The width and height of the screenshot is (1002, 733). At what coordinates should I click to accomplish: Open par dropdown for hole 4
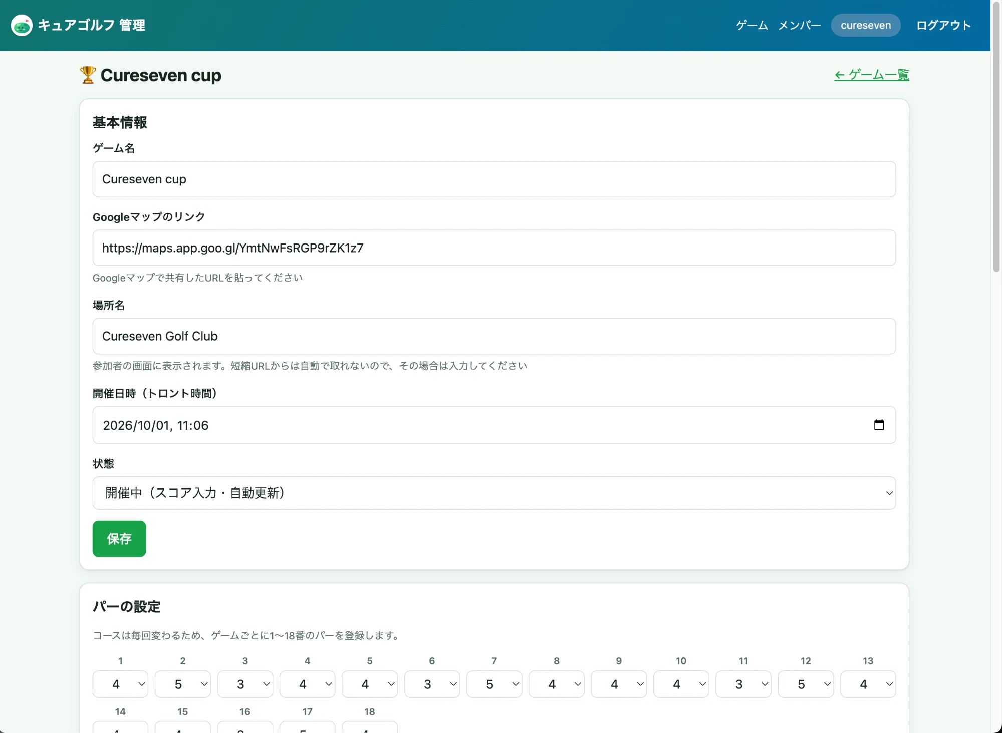point(307,684)
